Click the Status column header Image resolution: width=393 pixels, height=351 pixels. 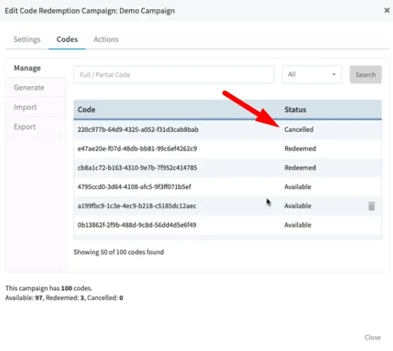[295, 109]
